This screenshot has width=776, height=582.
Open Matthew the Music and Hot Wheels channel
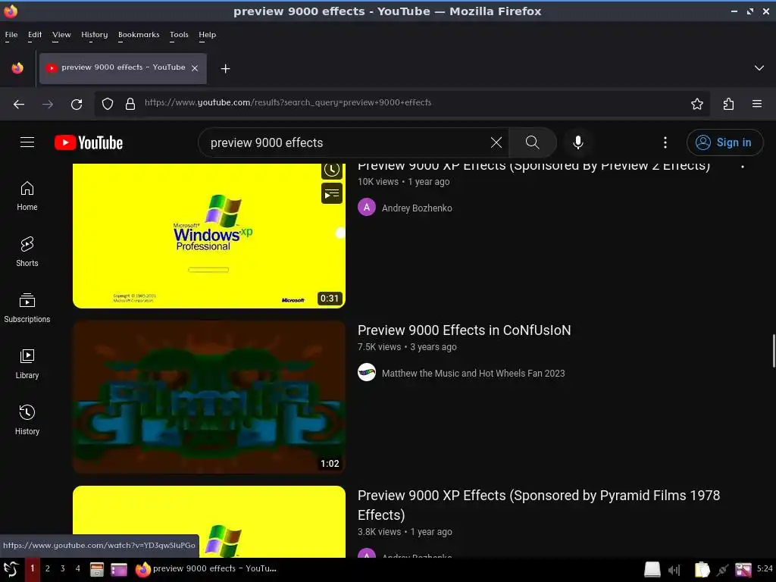473,373
